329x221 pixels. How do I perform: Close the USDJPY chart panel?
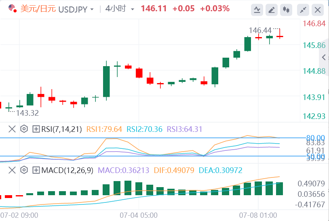coord(318,10)
